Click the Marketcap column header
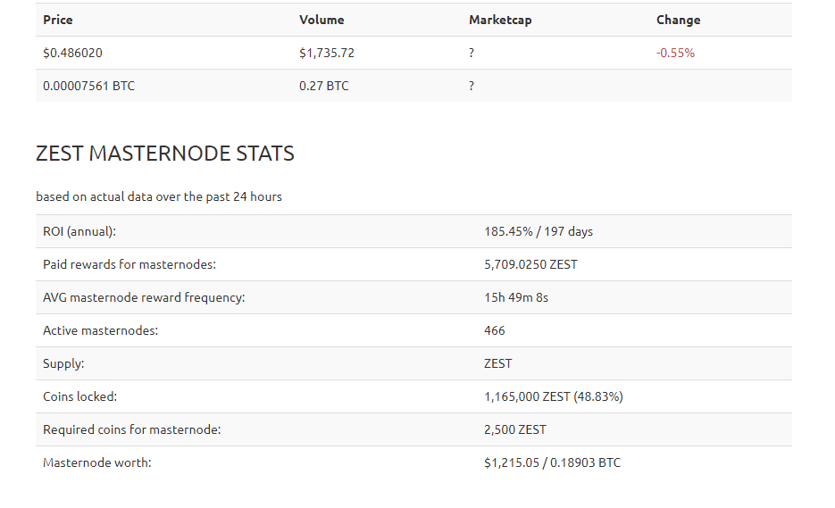Viewport: 835px width, 508px height. tap(500, 20)
